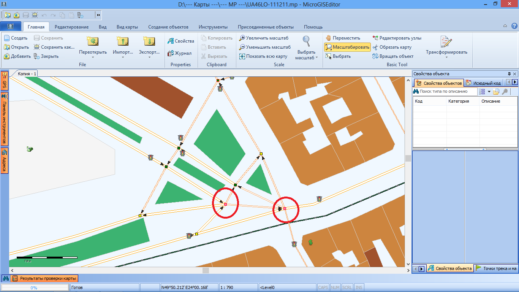Open object Свойства in ribbon
The image size is (519, 292).
pyautogui.click(x=181, y=41)
